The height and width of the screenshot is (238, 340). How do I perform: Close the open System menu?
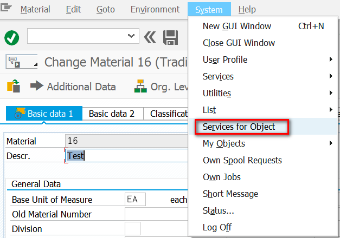[209, 10]
